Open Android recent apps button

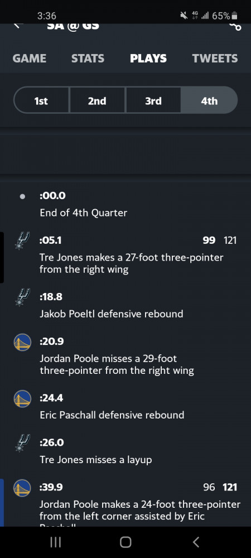pos(55,542)
